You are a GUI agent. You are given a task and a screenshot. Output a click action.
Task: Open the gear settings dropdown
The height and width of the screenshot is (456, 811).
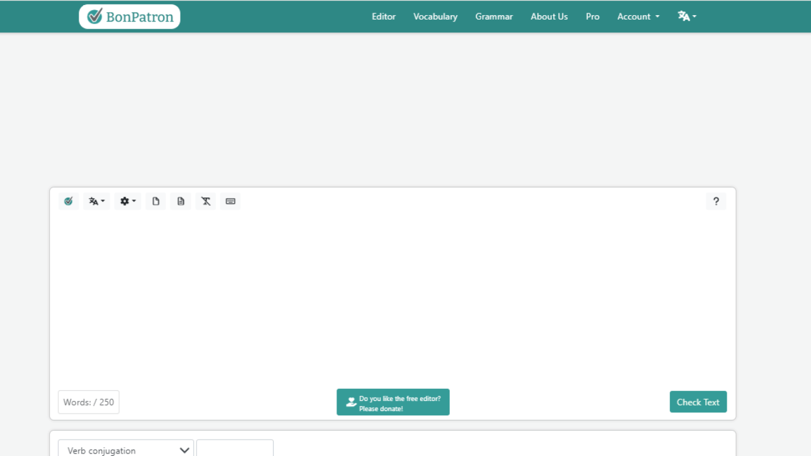tap(128, 201)
